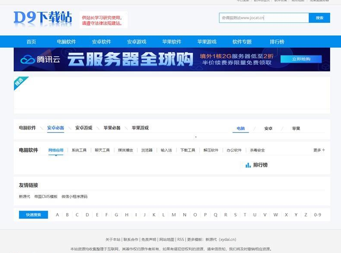Viewport: 341px width, 253px height.
Task: Filter by letter K
Action: click(154, 215)
